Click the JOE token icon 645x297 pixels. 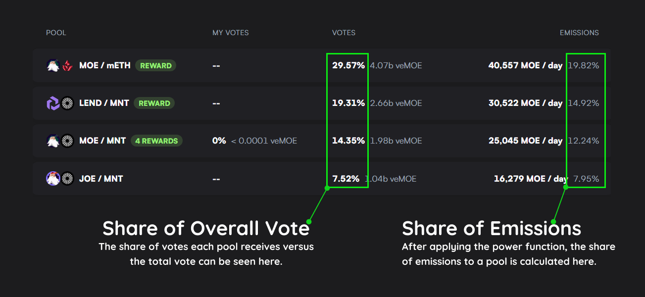point(53,178)
